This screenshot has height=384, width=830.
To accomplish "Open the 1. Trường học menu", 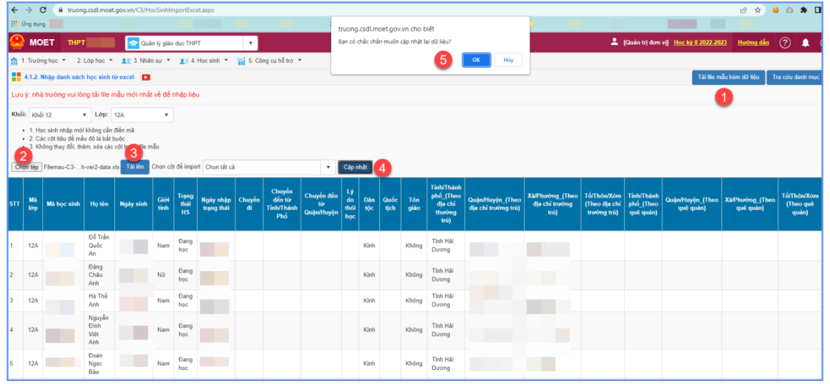I will coord(38,60).
